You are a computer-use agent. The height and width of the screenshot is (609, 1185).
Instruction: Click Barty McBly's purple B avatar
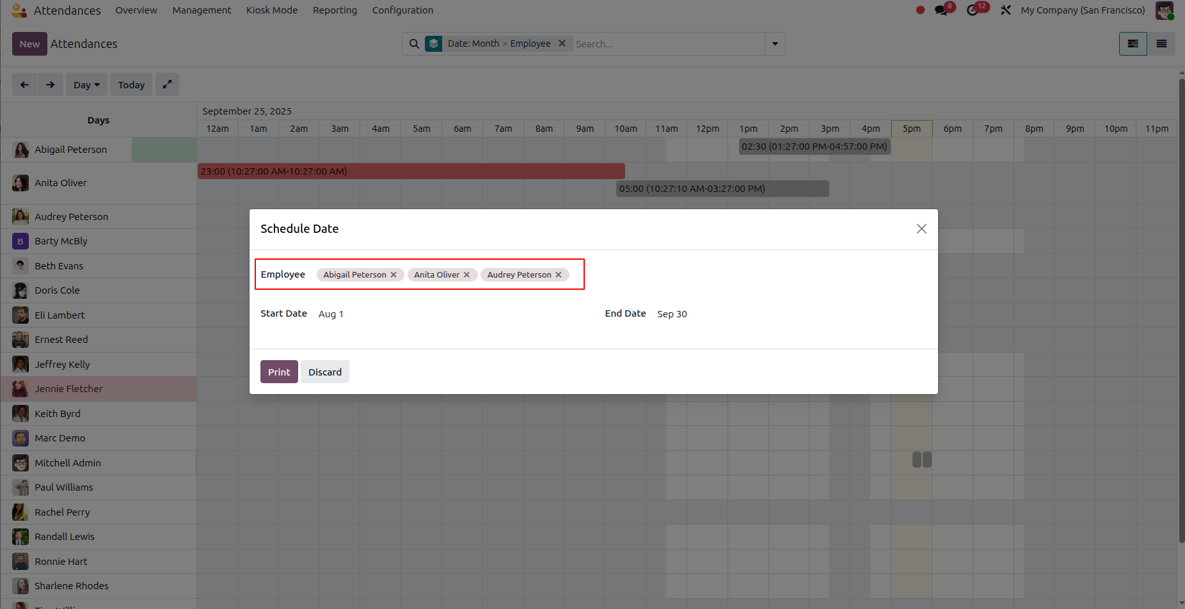20,241
